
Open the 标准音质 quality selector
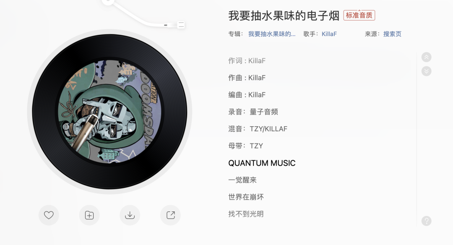(x=359, y=15)
